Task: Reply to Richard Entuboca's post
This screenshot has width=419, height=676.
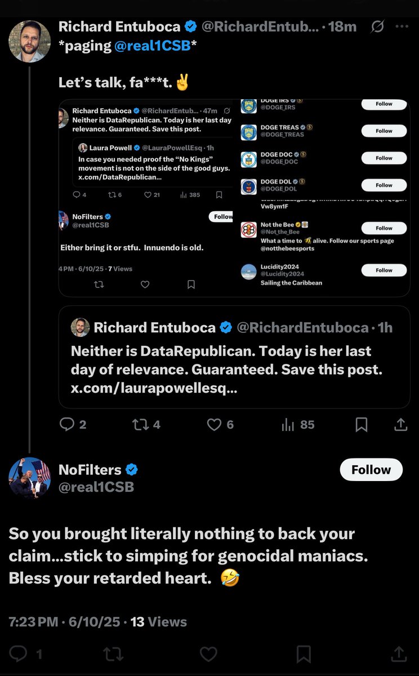Action: coord(67,425)
